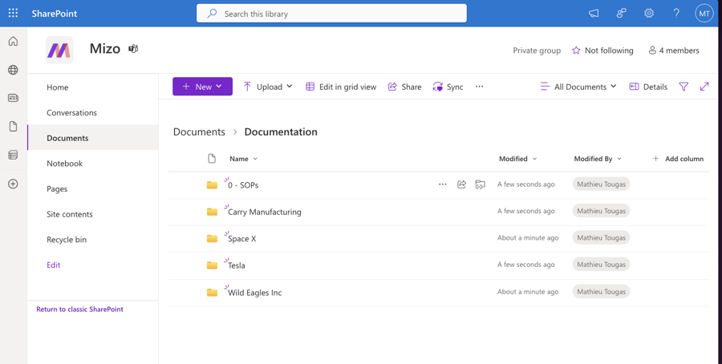Open the Settings gear icon

(649, 14)
